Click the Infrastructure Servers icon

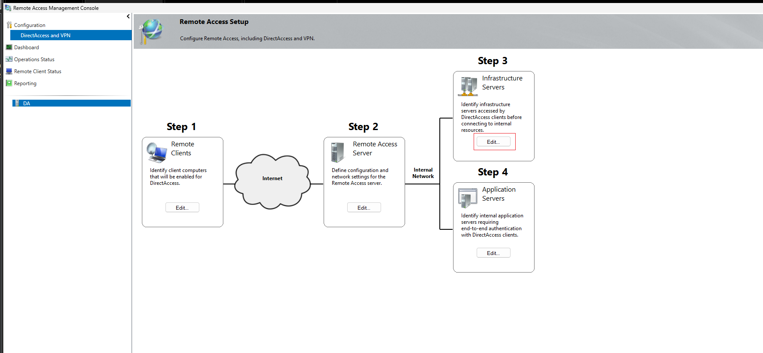tap(468, 86)
